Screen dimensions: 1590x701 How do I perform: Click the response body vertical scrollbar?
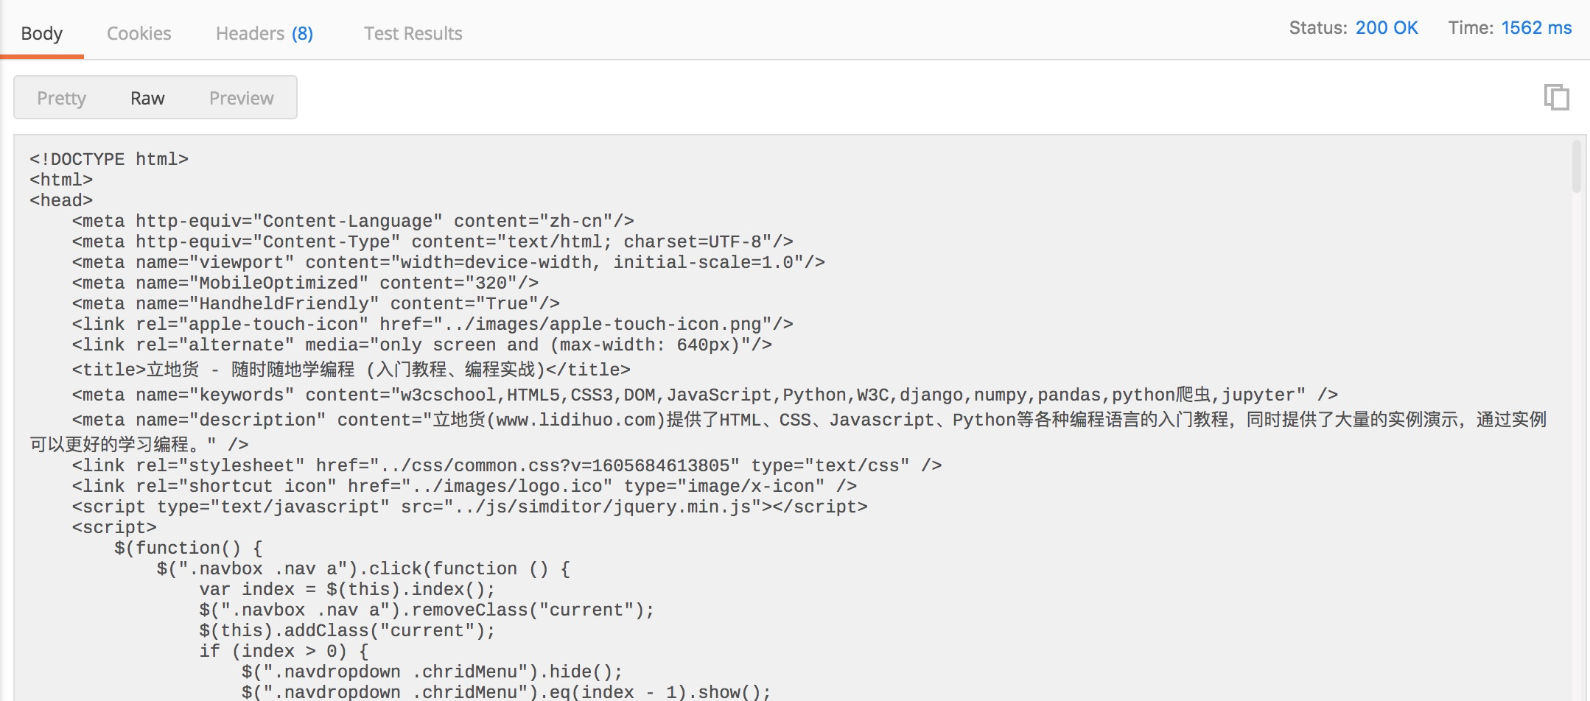coord(1577,166)
